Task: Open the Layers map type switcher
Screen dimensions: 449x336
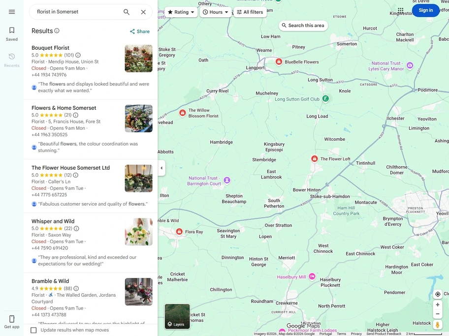Action: pyautogui.click(x=177, y=316)
